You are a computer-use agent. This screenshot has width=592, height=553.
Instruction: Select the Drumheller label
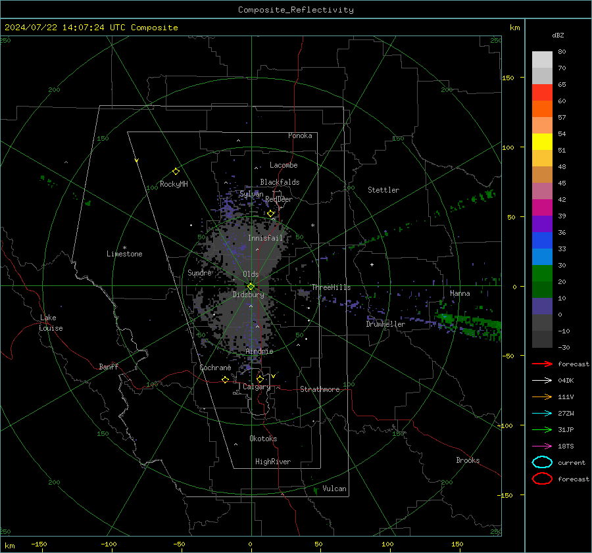[x=385, y=324]
